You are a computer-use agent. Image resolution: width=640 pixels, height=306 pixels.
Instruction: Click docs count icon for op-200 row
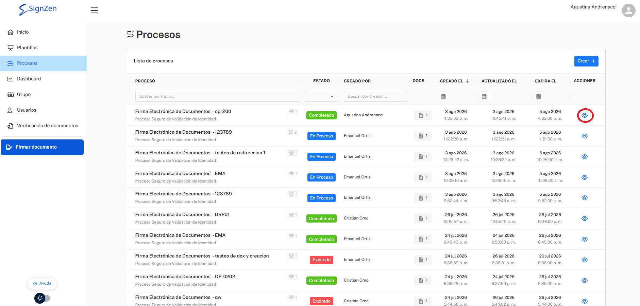pos(423,115)
